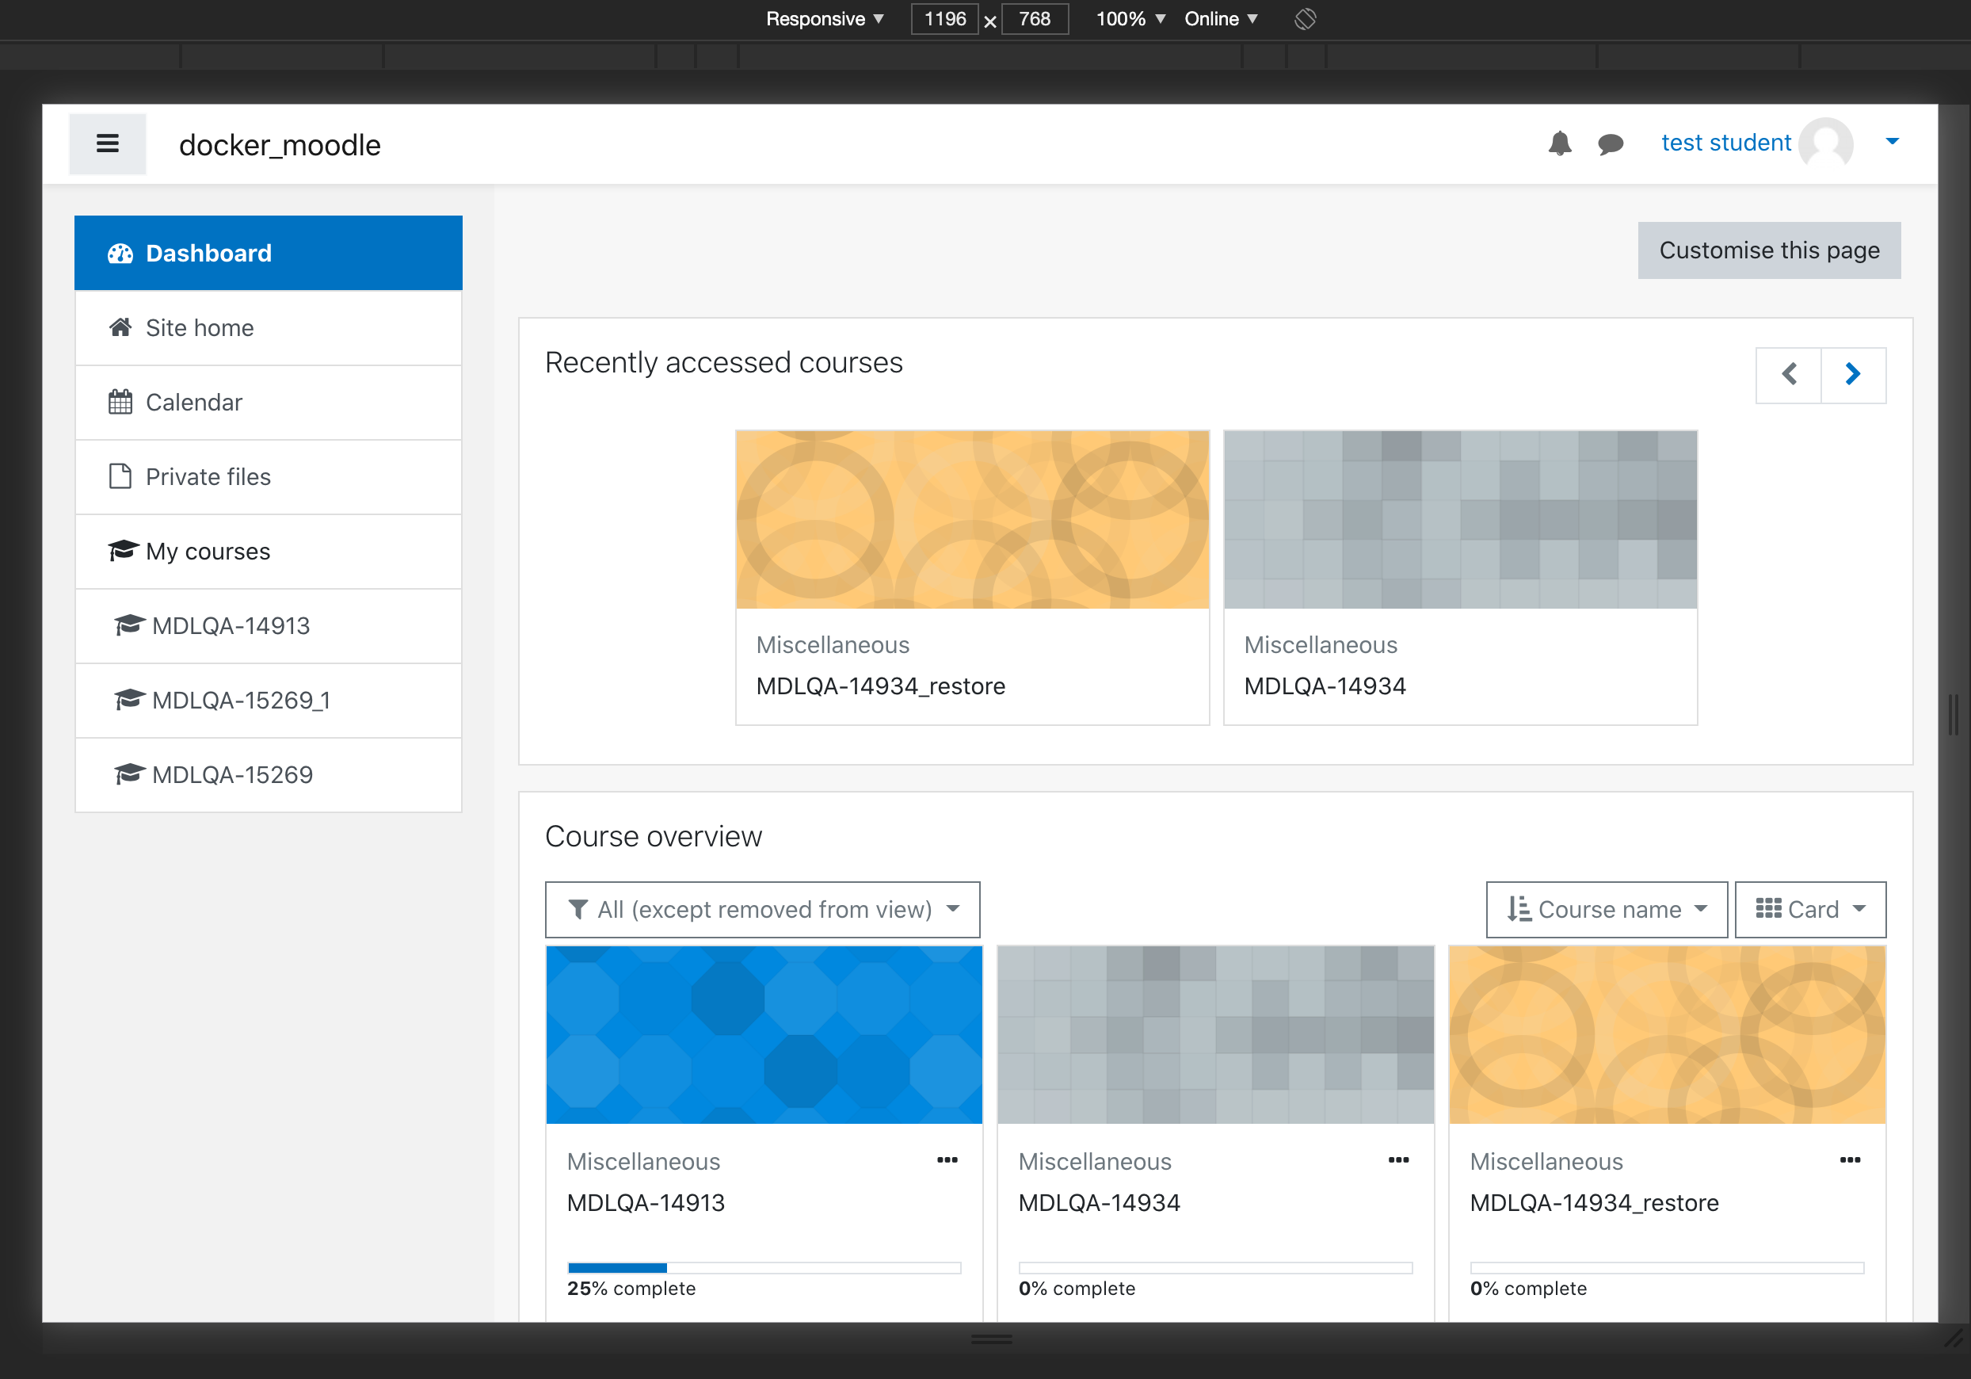1971x1379 pixels.
Task: Open MDLQA-14913 course in the sidebar
Action: (269, 626)
